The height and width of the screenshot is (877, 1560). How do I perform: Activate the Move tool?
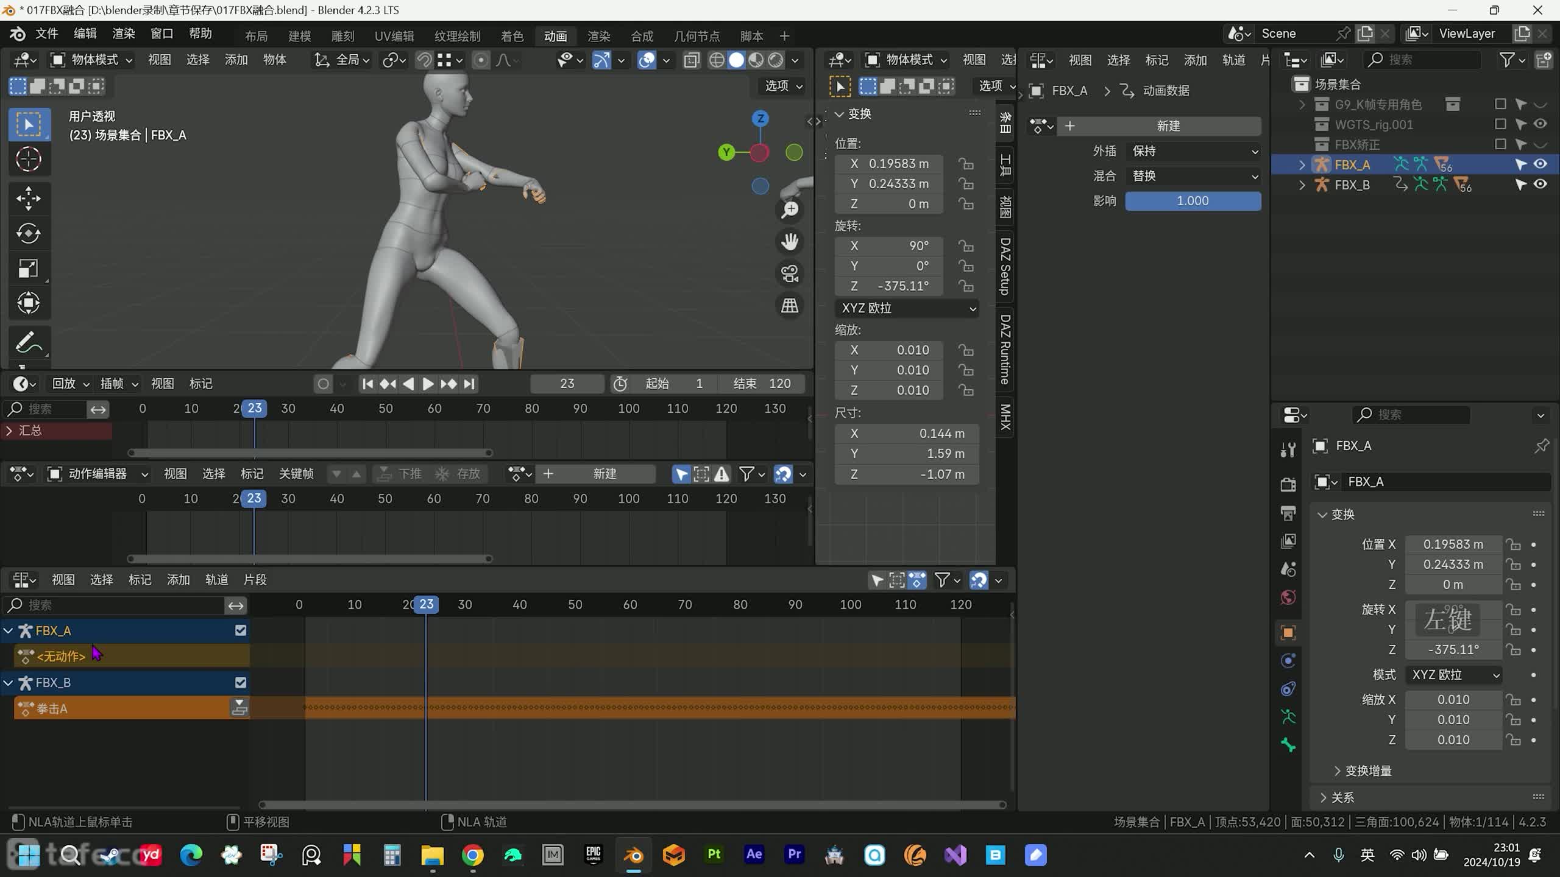28,199
